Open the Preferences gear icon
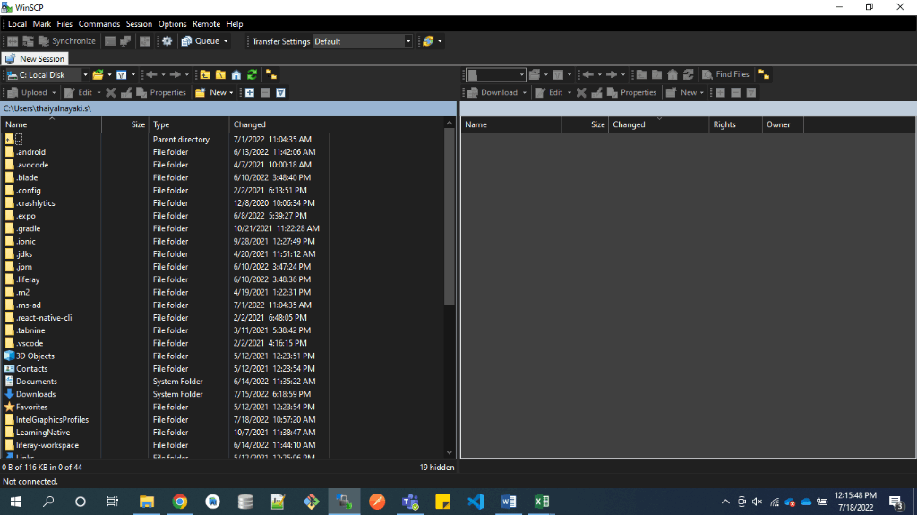 point(167,41)
